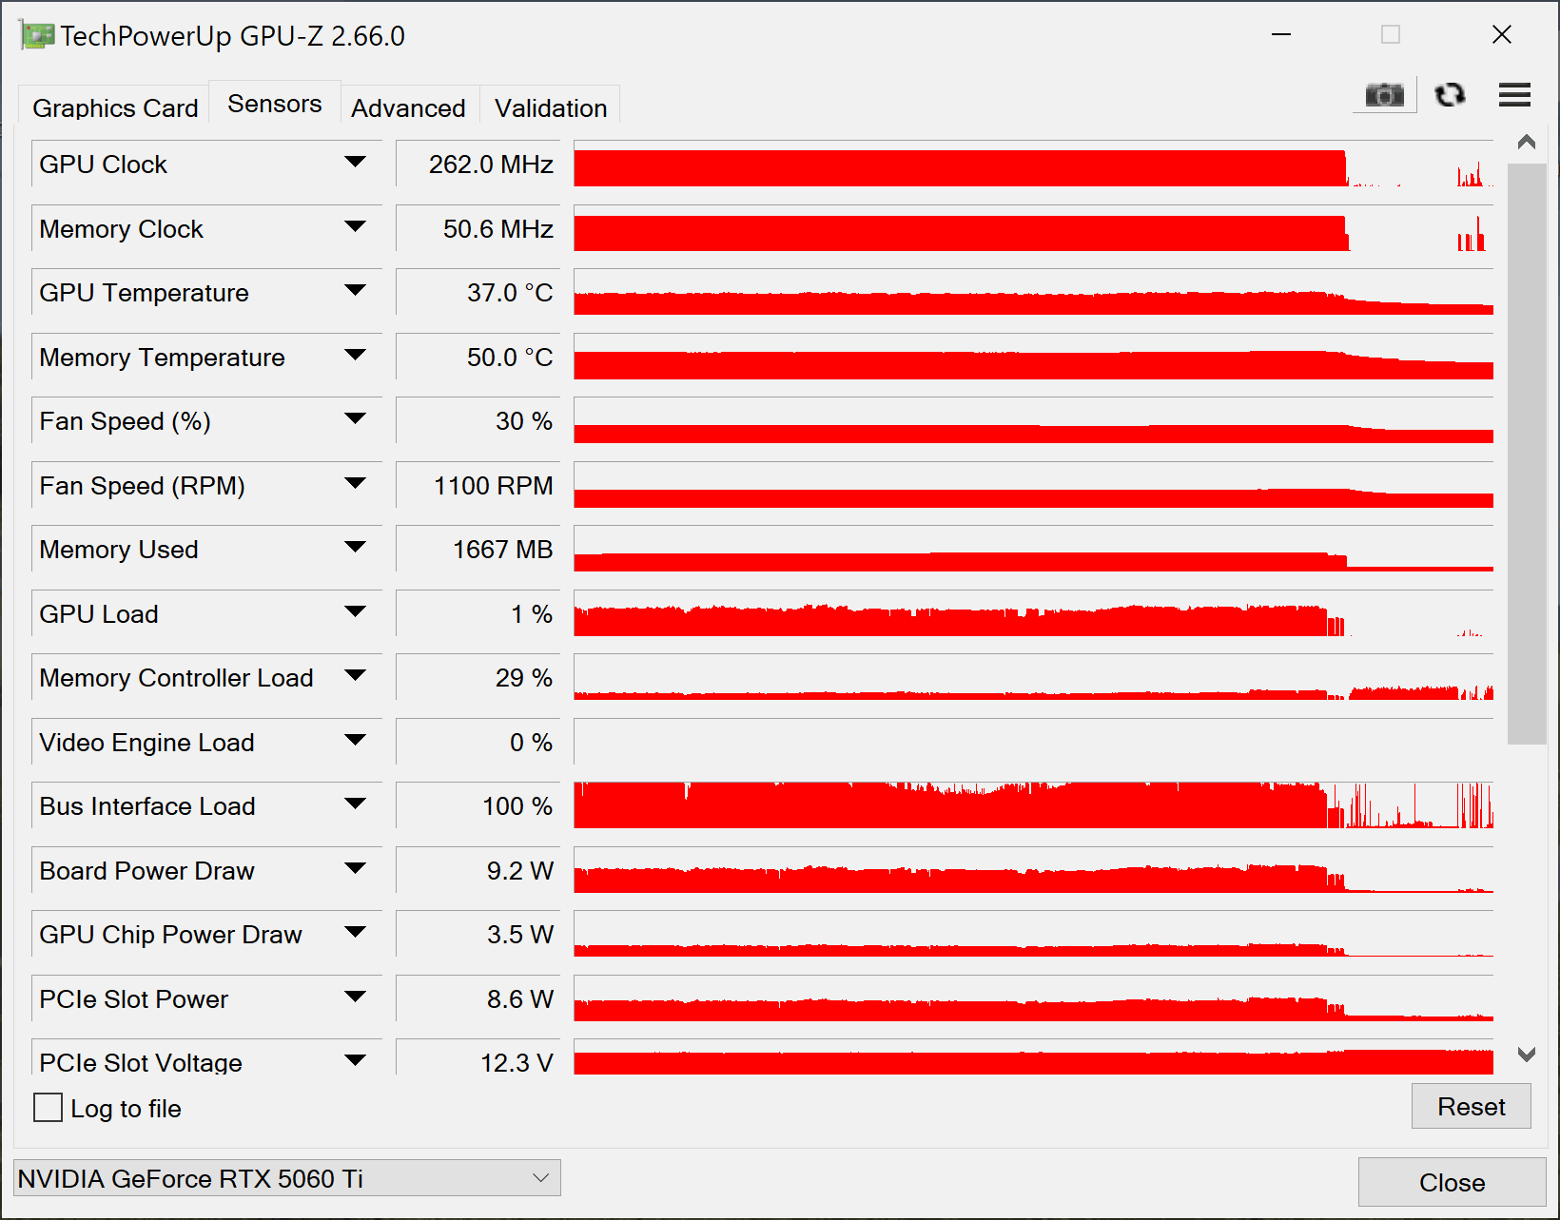Open the PCIe Slot Power dropdown

point(356,998)
